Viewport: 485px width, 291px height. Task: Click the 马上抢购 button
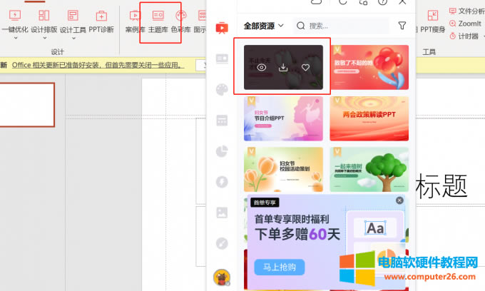tap(279, 267)
